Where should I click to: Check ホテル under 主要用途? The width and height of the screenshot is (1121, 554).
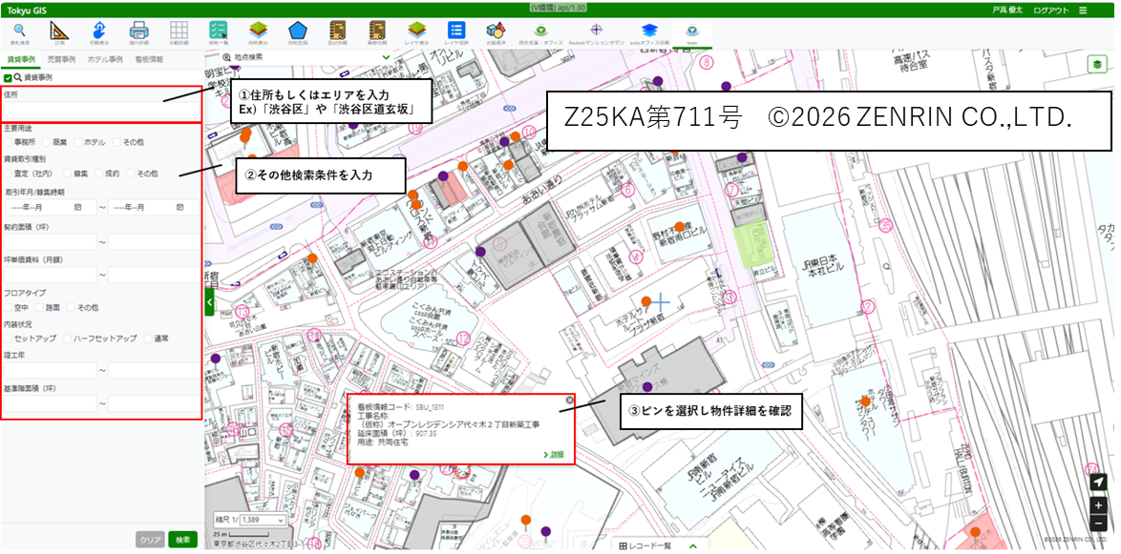78,142
